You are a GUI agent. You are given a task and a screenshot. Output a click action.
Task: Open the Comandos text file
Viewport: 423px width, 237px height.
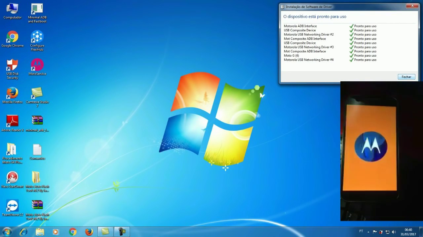pyautogui.click(x=37, y=152)
